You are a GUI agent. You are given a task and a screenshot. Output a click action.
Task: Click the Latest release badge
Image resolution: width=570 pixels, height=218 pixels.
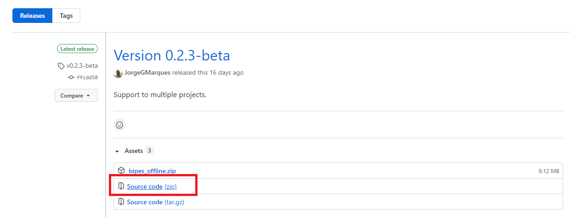[x=77, y=49]
